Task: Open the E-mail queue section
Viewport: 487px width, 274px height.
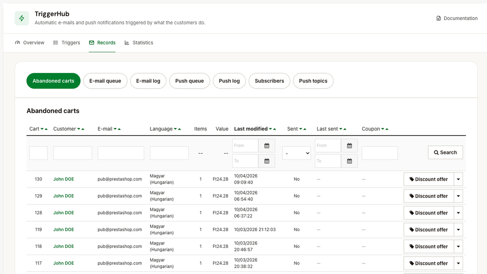Action: 105,81
